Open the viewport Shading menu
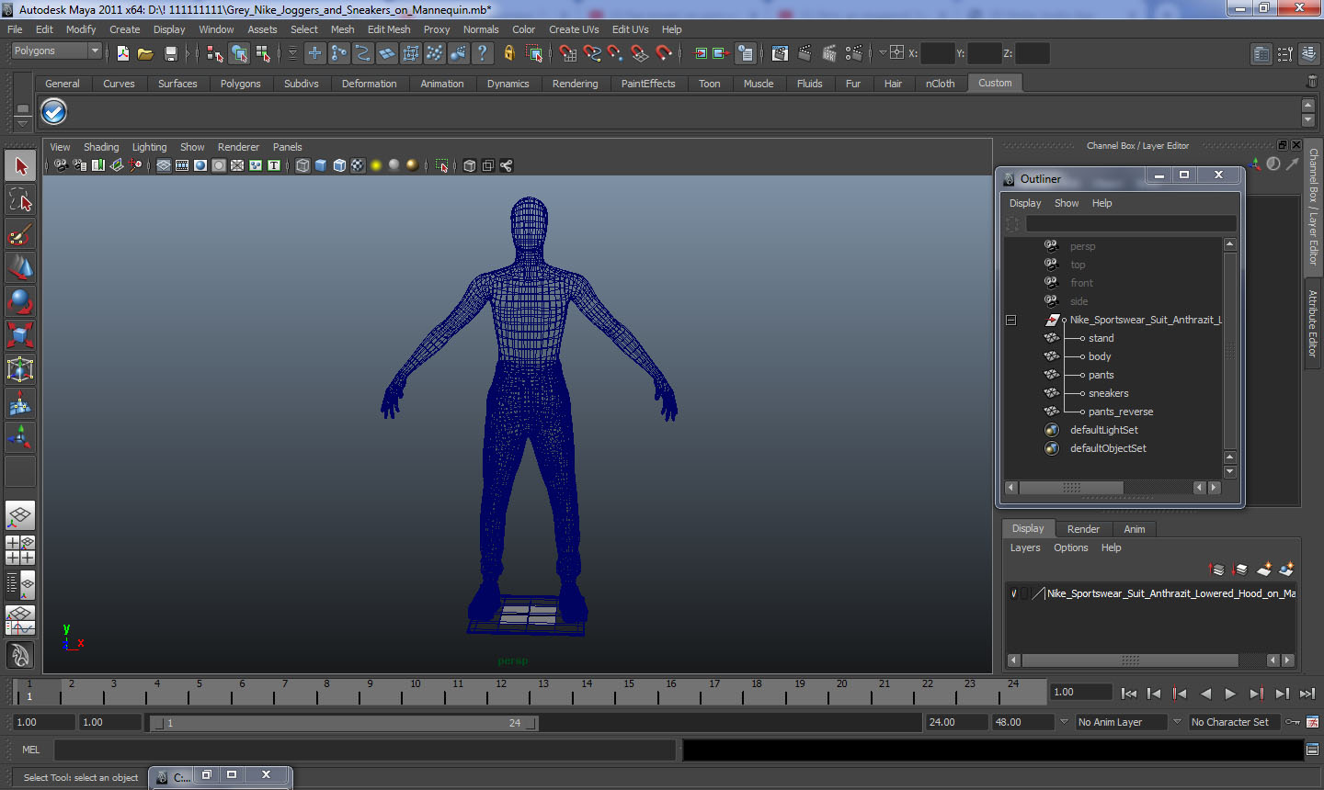This screenshot has width=1324, height=790. pyautogui.click(x=101, y=147)
